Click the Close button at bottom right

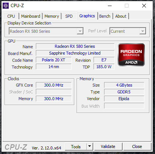tap(137, 146)
